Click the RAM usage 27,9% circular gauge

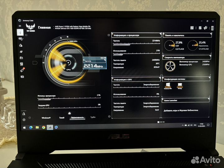click(170, 45)
